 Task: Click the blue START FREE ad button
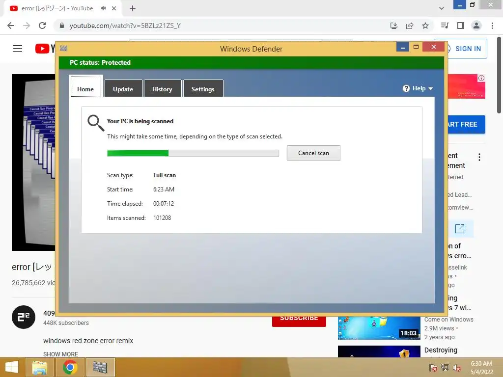(466, 124)
